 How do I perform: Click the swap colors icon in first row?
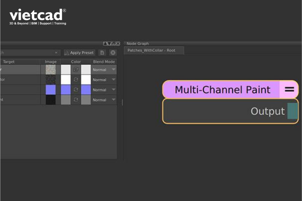pyautogui.click(x=76, y=70)
